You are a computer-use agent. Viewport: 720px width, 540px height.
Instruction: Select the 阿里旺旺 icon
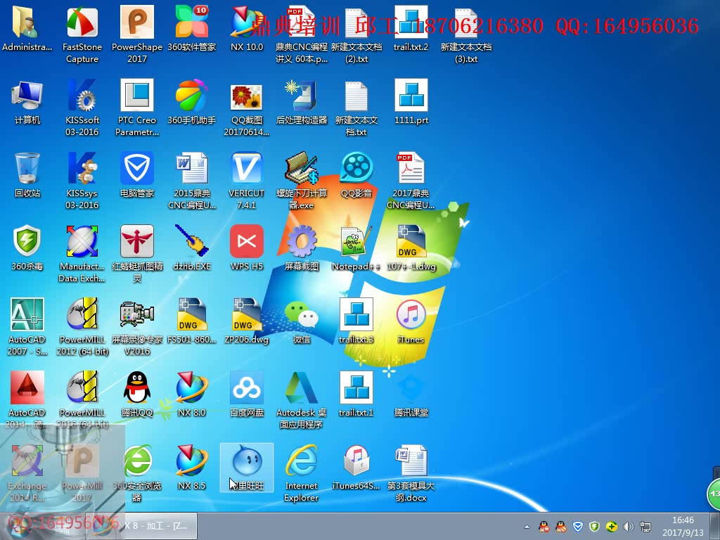[247, 467]
